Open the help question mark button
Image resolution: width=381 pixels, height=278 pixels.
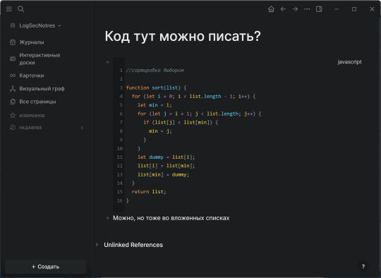pyautogui.click(x=363, y=267)
